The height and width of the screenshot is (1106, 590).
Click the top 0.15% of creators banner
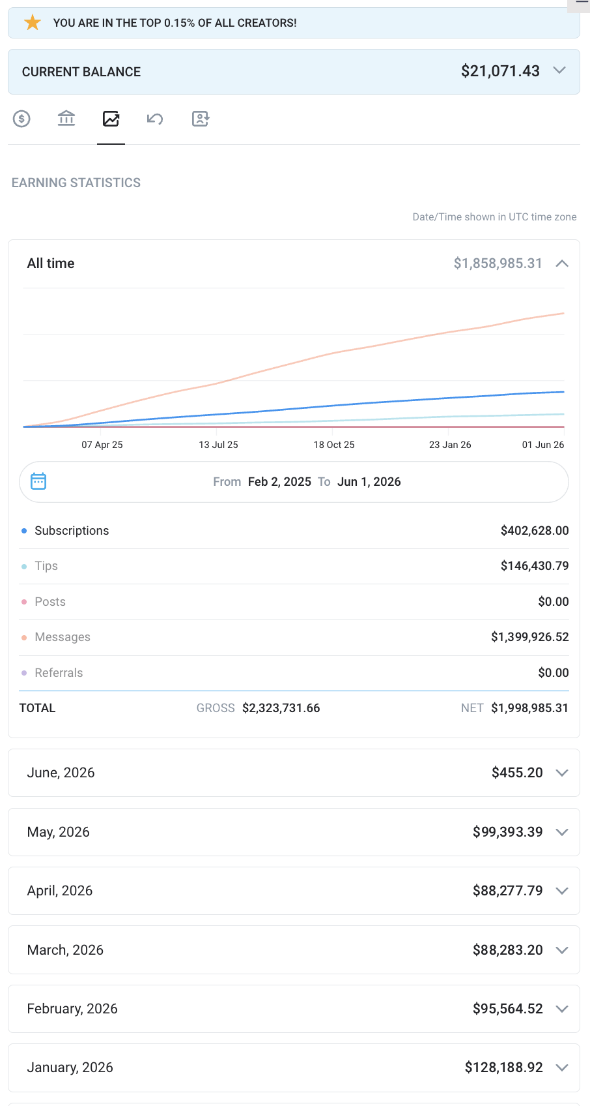coord(294,23)
